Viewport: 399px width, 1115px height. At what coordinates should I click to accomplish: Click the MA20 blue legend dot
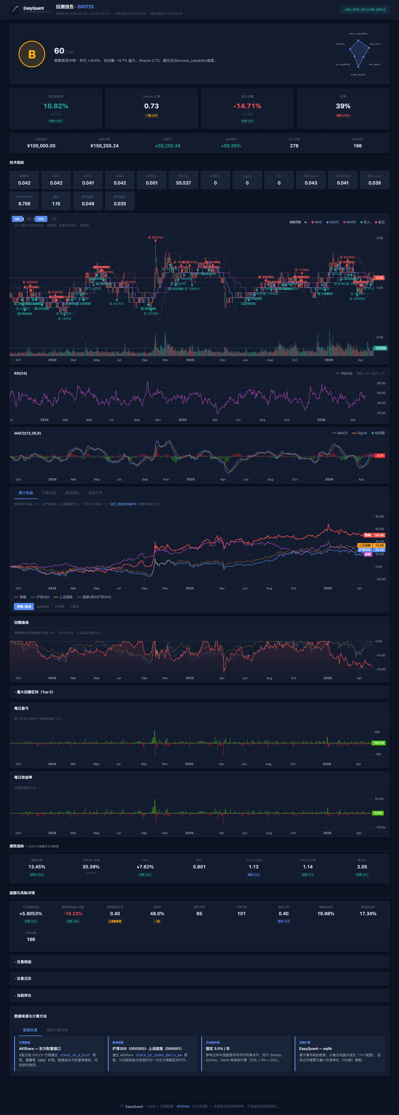[x=328, y=222]
